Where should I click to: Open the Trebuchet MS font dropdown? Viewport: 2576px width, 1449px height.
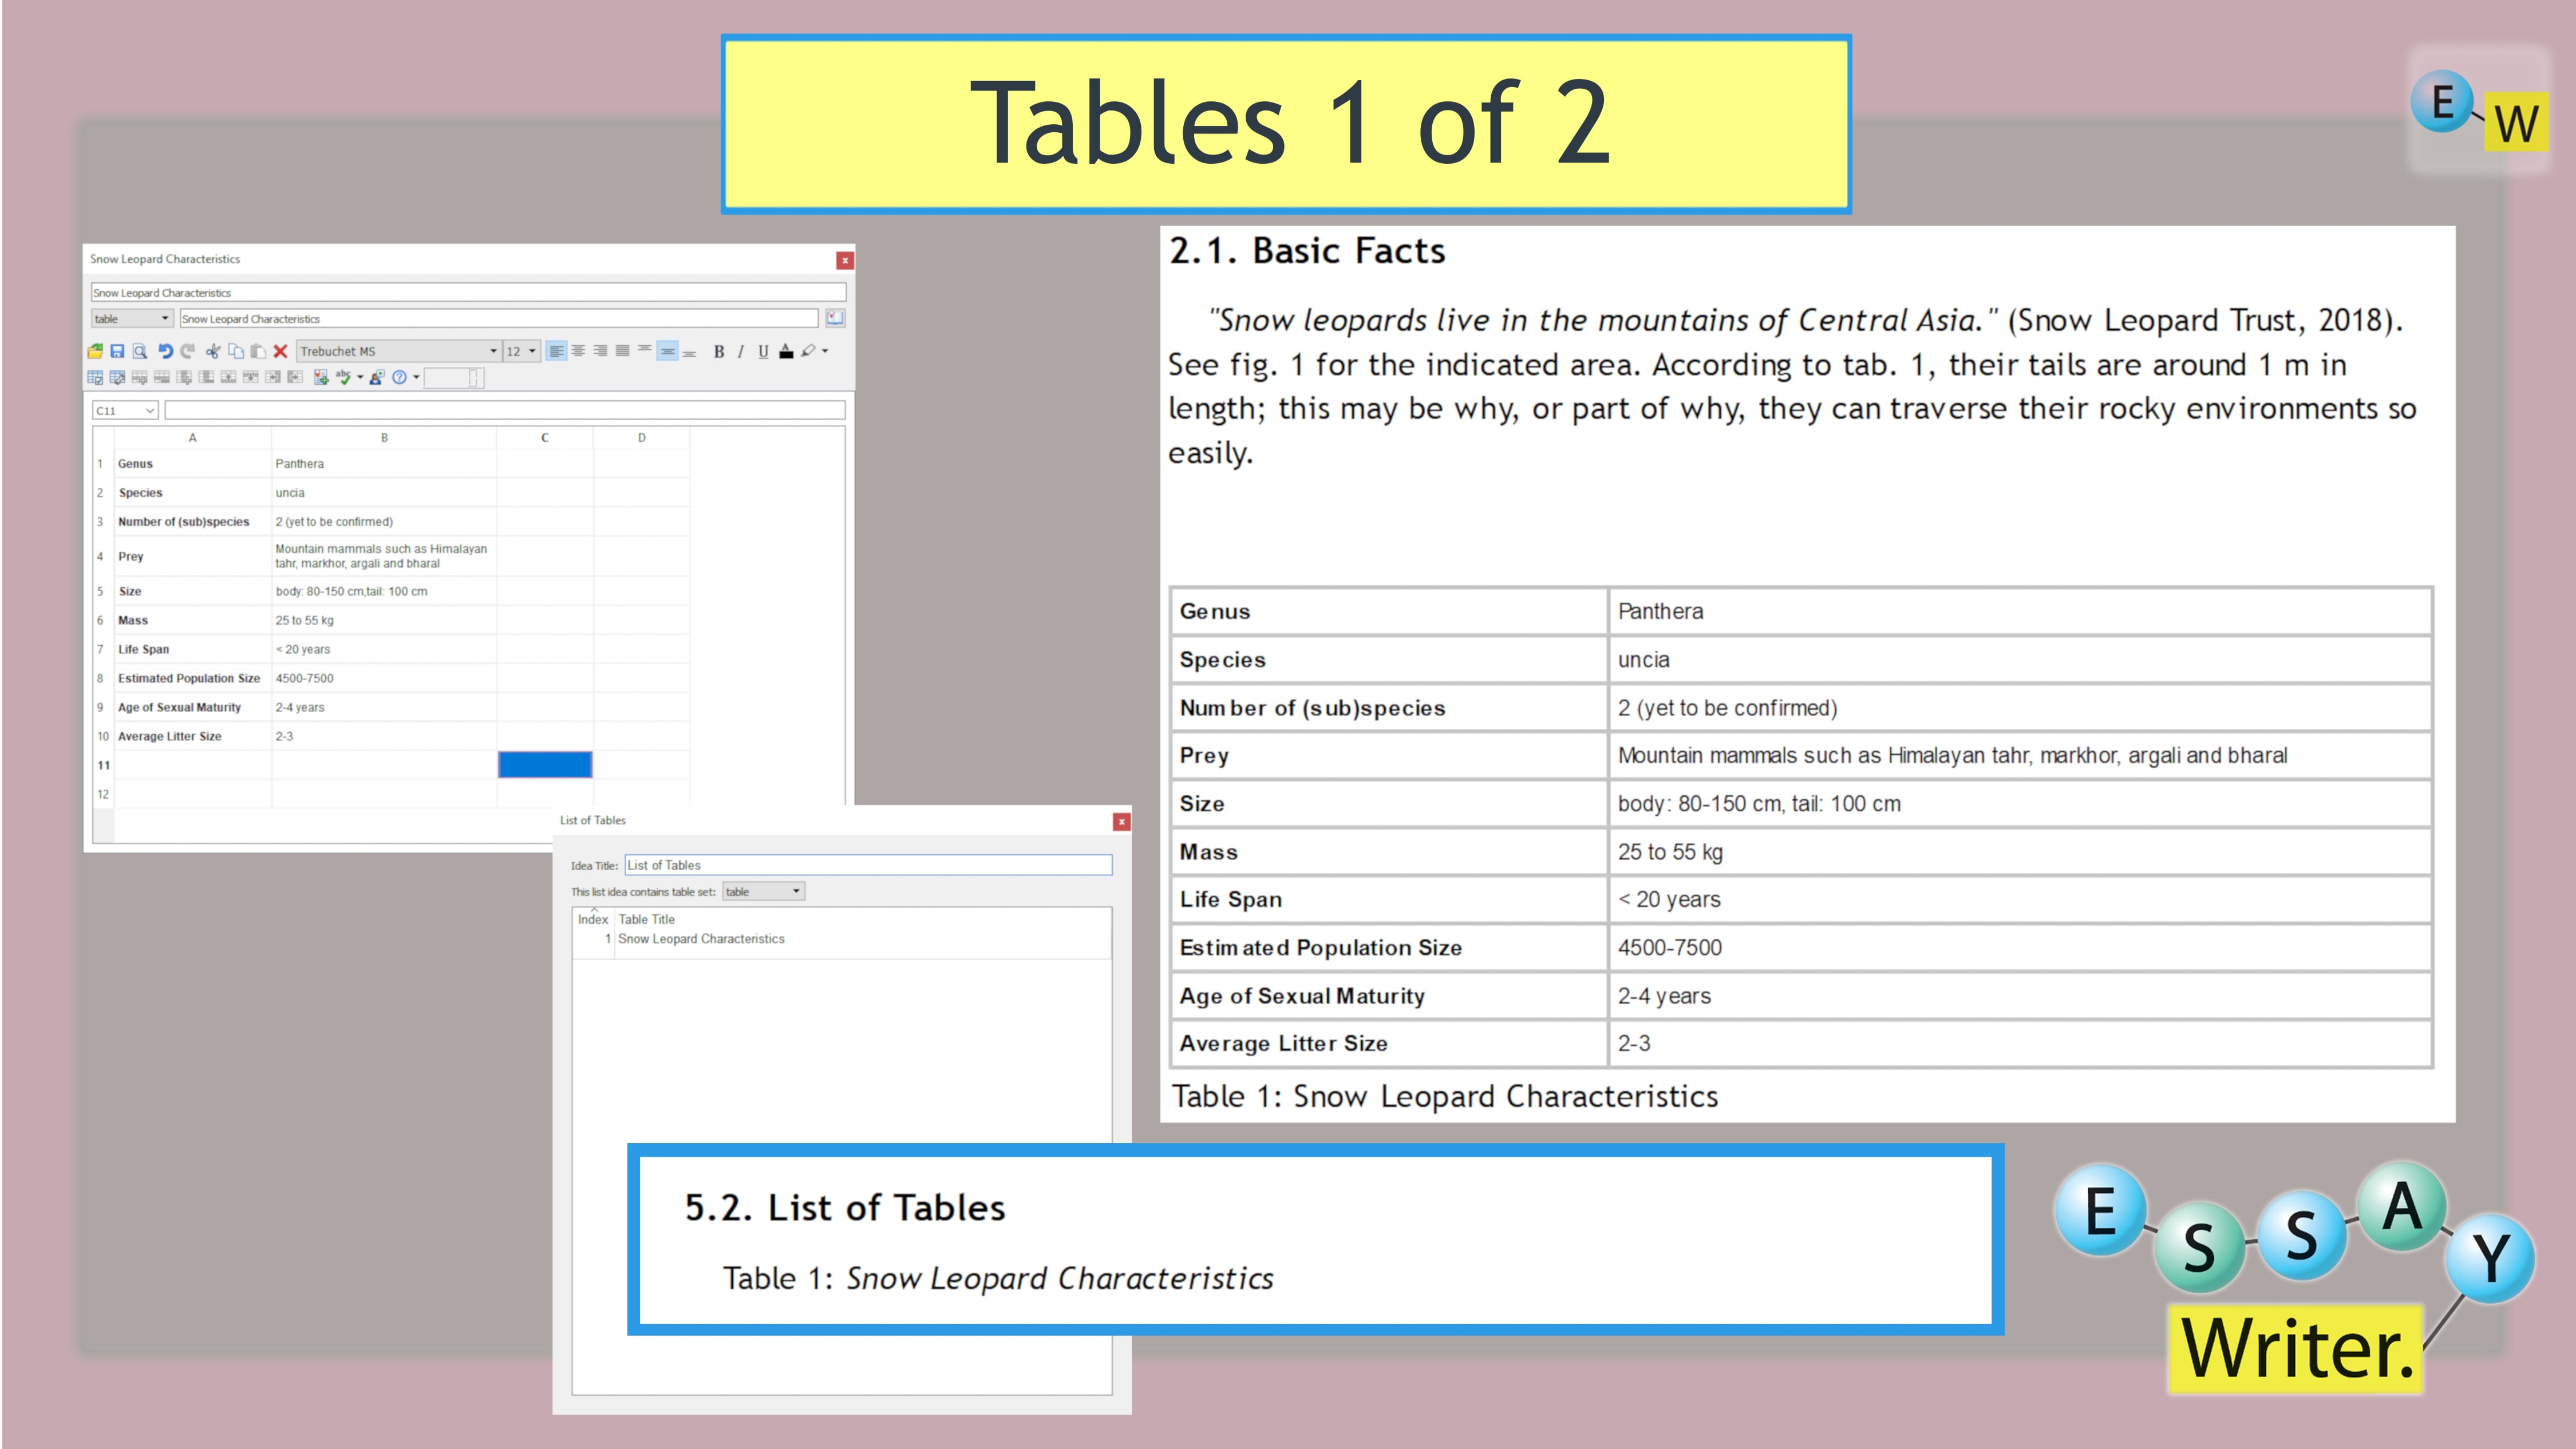[x=493, y=351]
